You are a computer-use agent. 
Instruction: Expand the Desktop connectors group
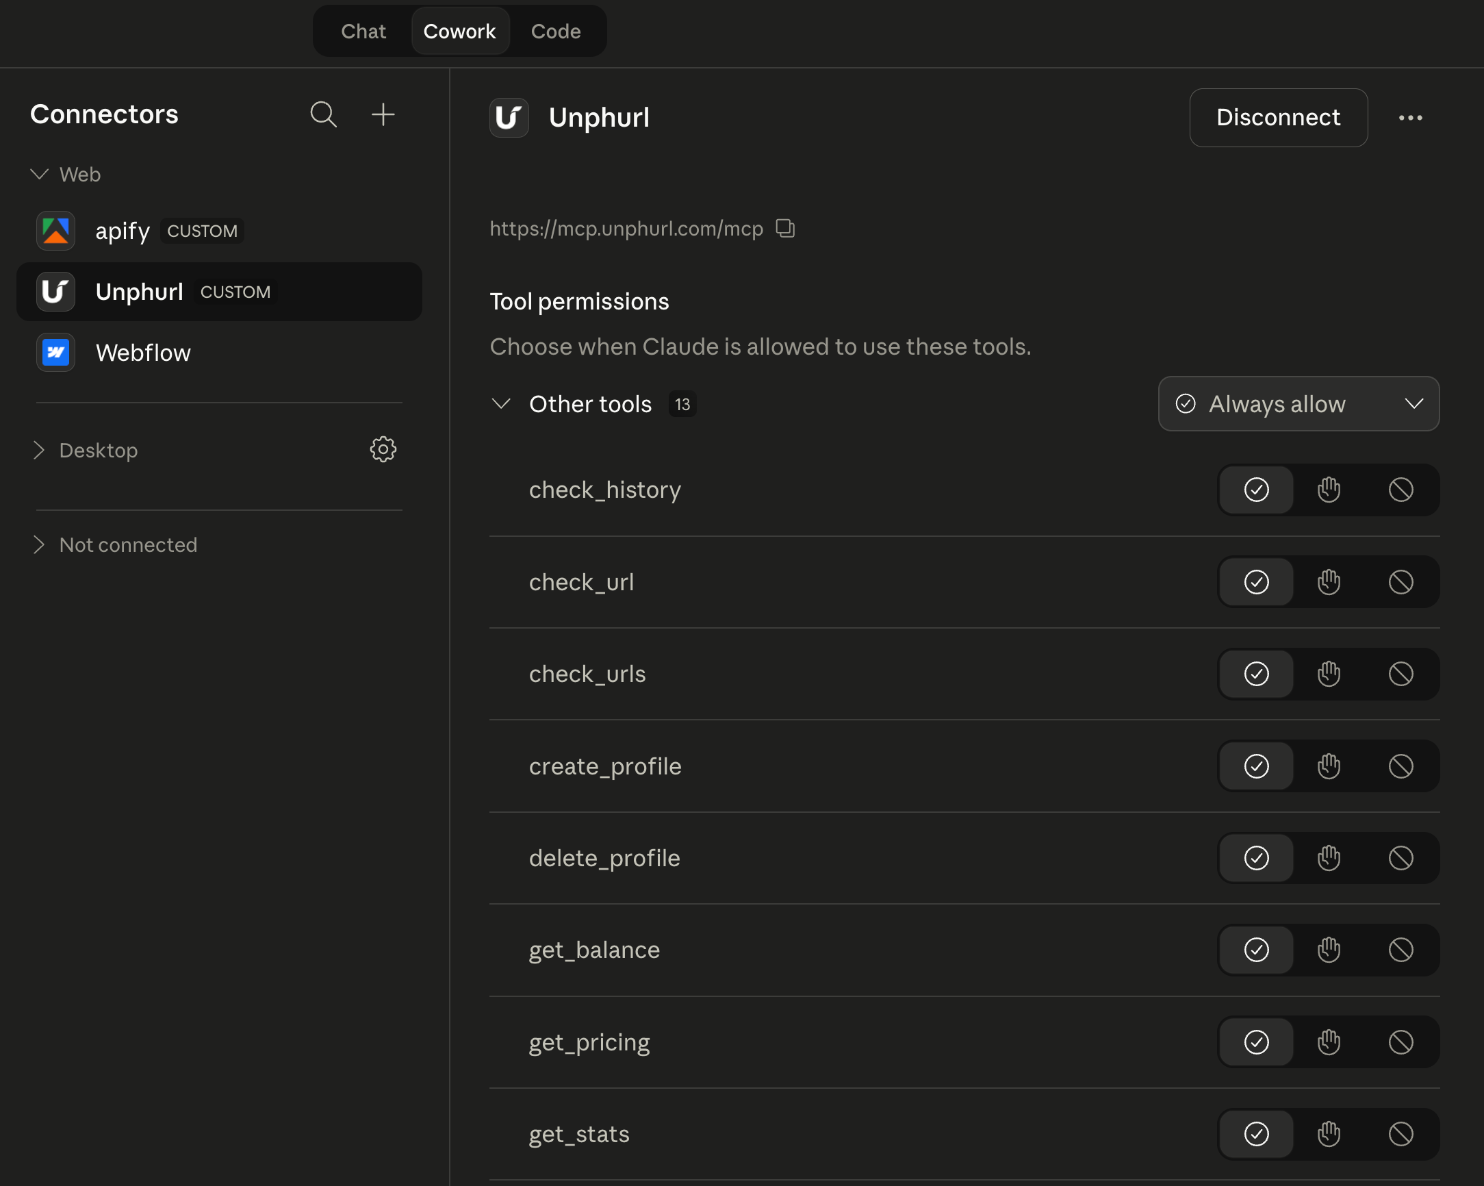(39, 450)
